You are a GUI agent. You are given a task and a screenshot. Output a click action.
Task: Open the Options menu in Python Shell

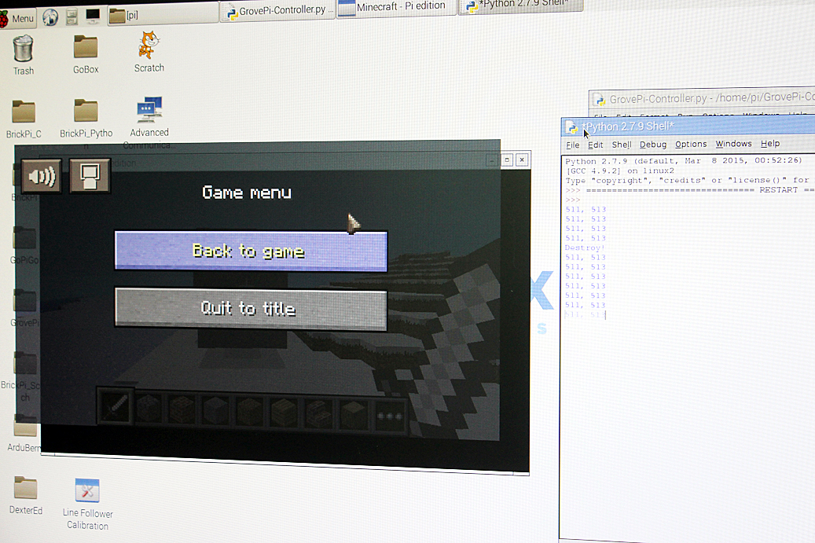coord(691,144)
